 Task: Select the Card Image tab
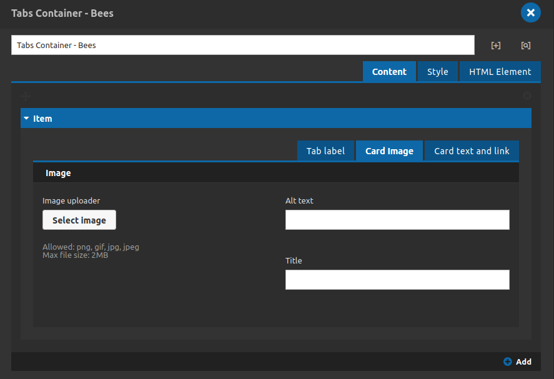pyautogui.click(x=389, y=151)
